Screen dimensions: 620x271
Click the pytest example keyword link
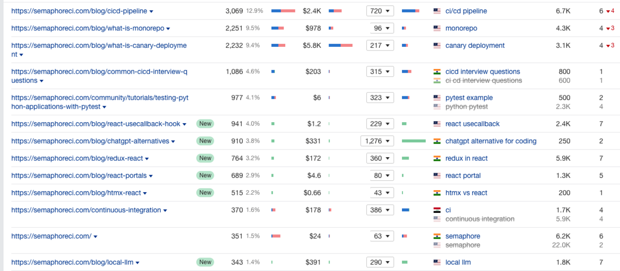pos(469,98)
